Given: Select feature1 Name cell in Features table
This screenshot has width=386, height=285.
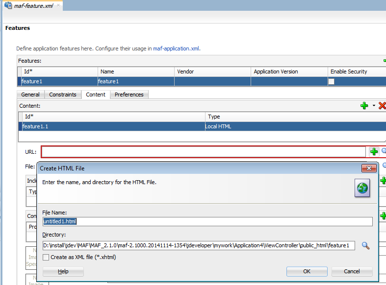Looking at the screenshot, I should point(136,81).
